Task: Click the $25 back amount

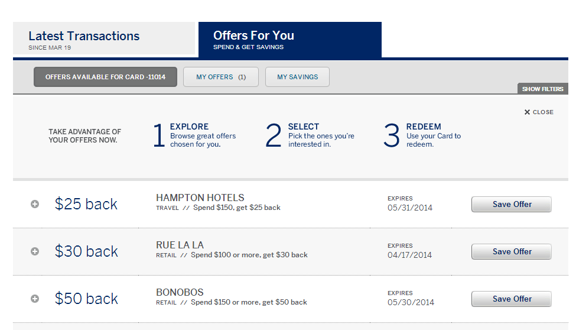Action: tap(86, 204)
